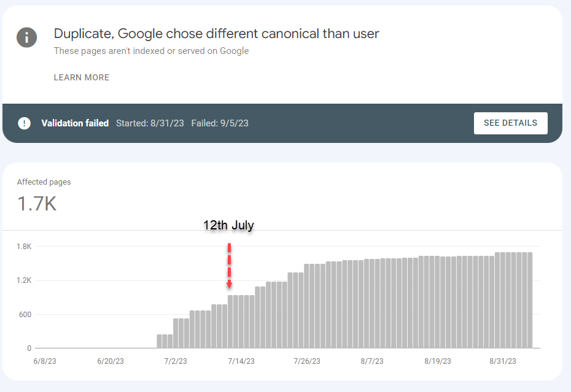Click the first bar of the chart
The height and width of the screenshot is (392, 571).
click(x=159, y=341)
